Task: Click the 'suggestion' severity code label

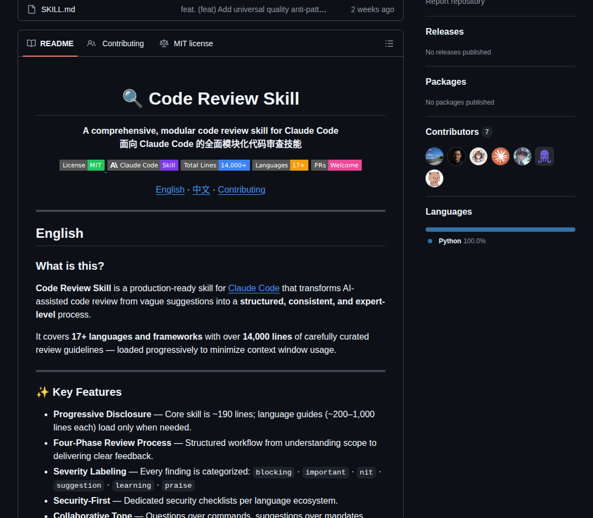Action: click(x=79, y=486)
